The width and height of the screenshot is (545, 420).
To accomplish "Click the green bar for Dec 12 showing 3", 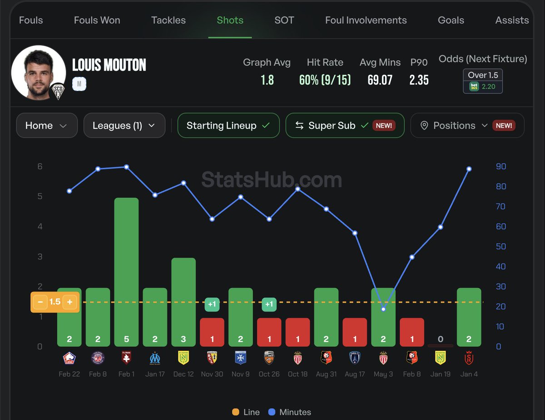I will (x=183, y=302).
